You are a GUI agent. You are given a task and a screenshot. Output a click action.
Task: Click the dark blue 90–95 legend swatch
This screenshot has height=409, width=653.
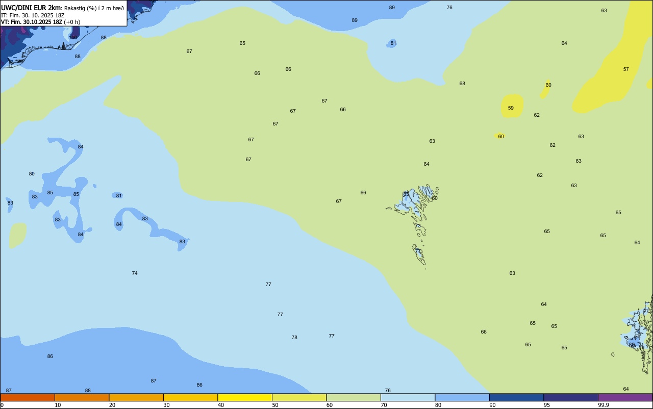click(516, 397)
